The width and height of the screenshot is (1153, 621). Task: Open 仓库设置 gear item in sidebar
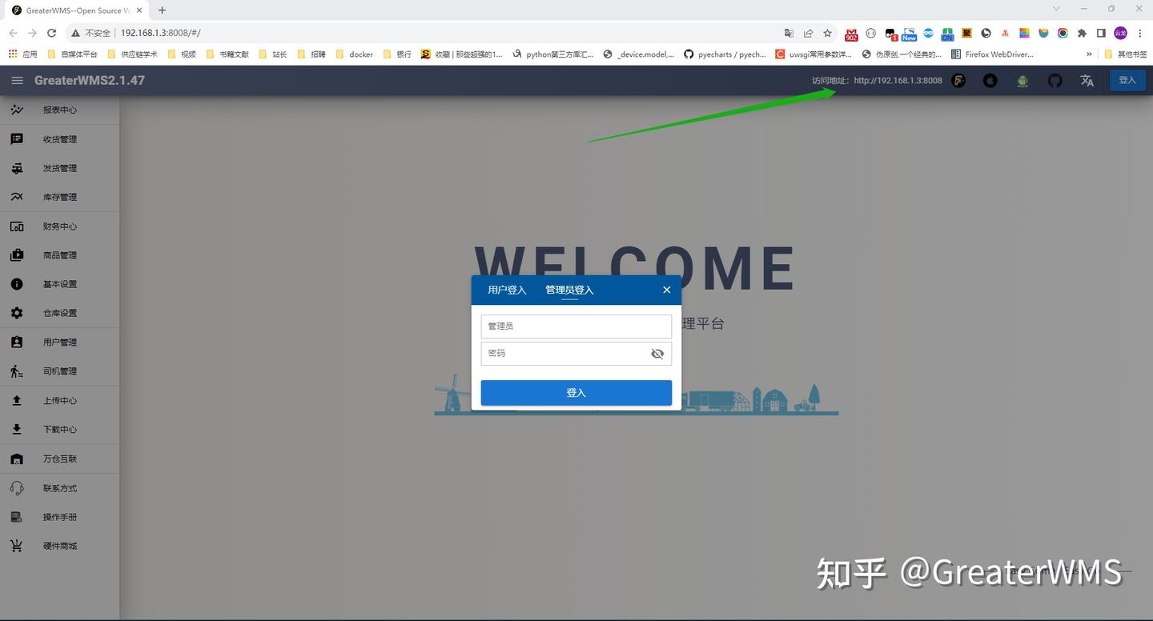[x=59, y=313]
